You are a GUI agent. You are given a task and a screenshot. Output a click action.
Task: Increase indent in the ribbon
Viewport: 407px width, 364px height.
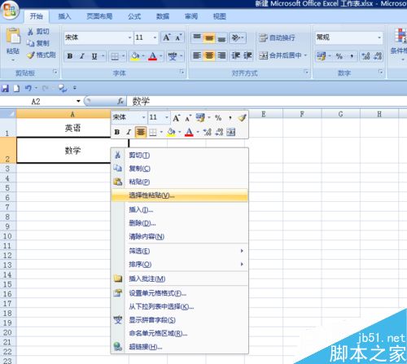(247, 55)
